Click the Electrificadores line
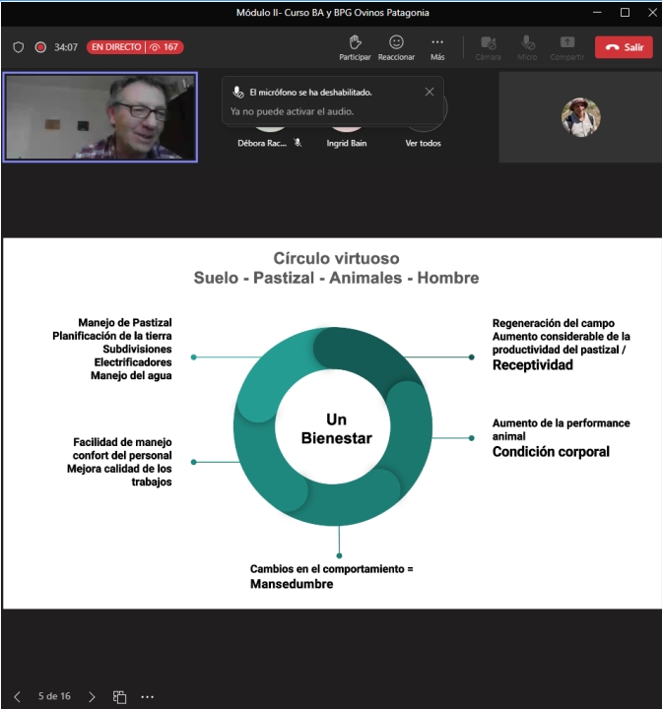This screenshot has height=709, width=662. pos(133,362)
